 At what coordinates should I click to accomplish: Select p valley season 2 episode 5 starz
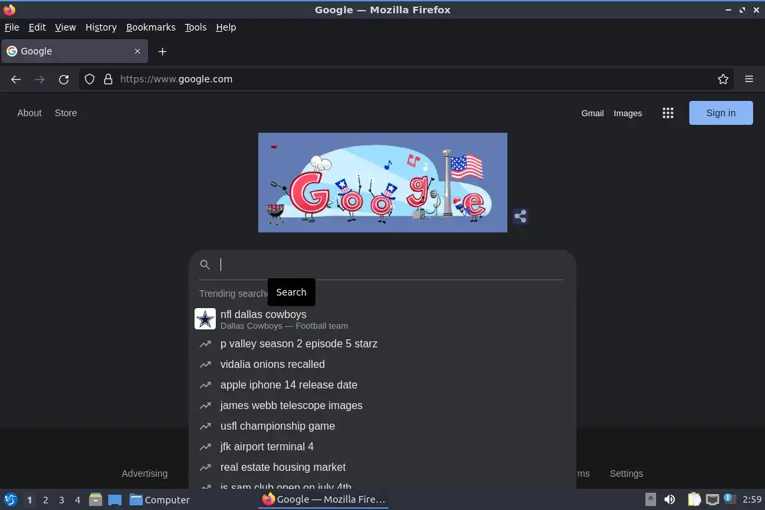point(382,343)
